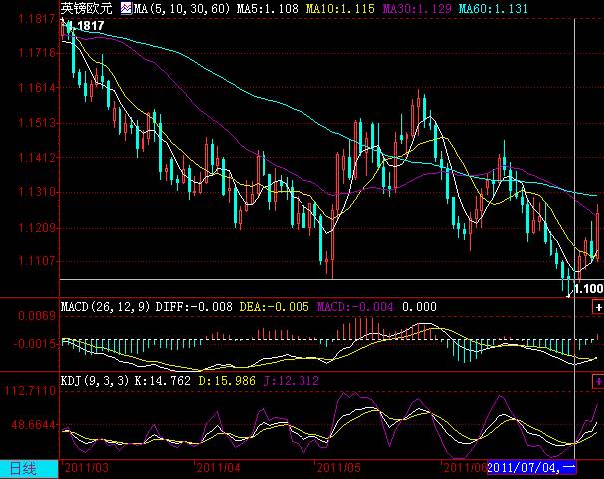Click the J:12.312 value
This screenshot has width=604, height=479.
292,381
